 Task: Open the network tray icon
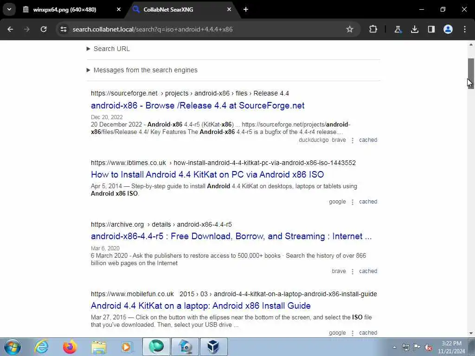tap(405, 347)
